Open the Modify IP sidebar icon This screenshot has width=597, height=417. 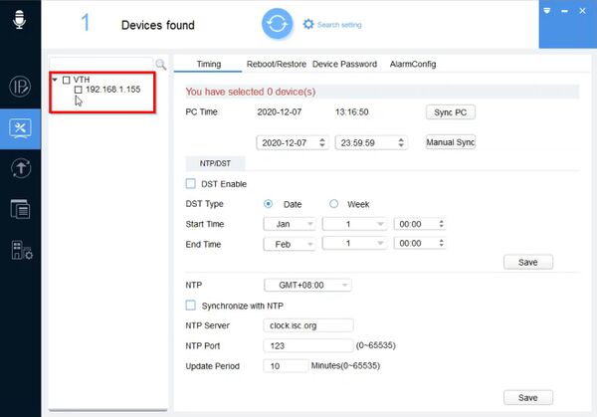[20, 87]
